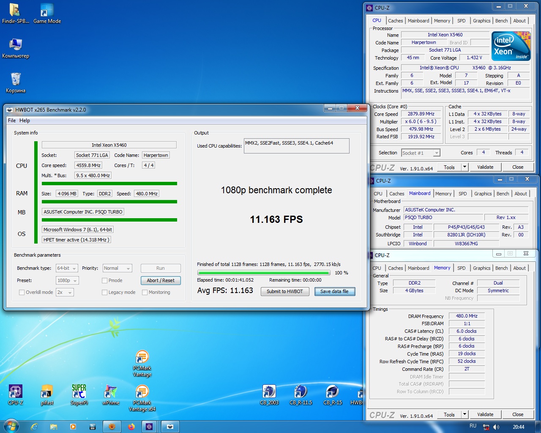Click the disabled Run button
541x433 pixels.
click(161, 268)
